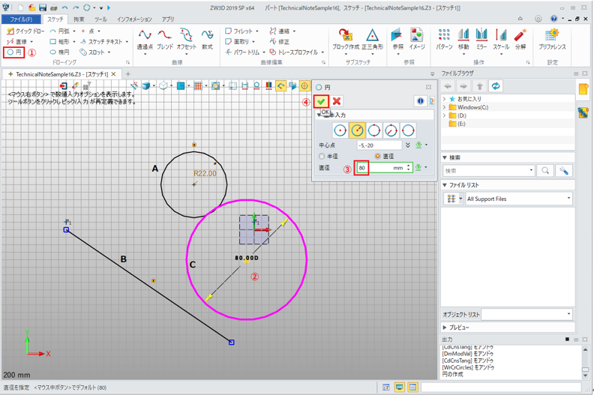Open プリファレンス preferences settings

(x=552, y=40)
